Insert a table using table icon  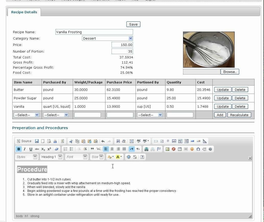180,149
